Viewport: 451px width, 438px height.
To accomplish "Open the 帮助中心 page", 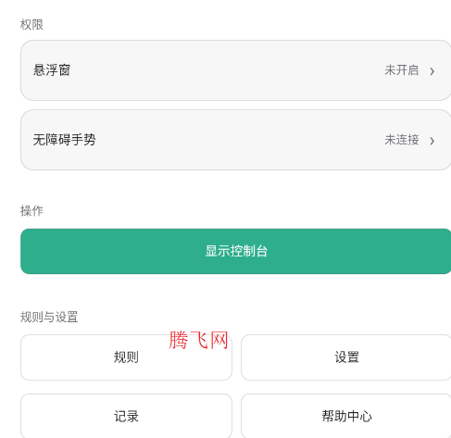I will tap(346, 416).
